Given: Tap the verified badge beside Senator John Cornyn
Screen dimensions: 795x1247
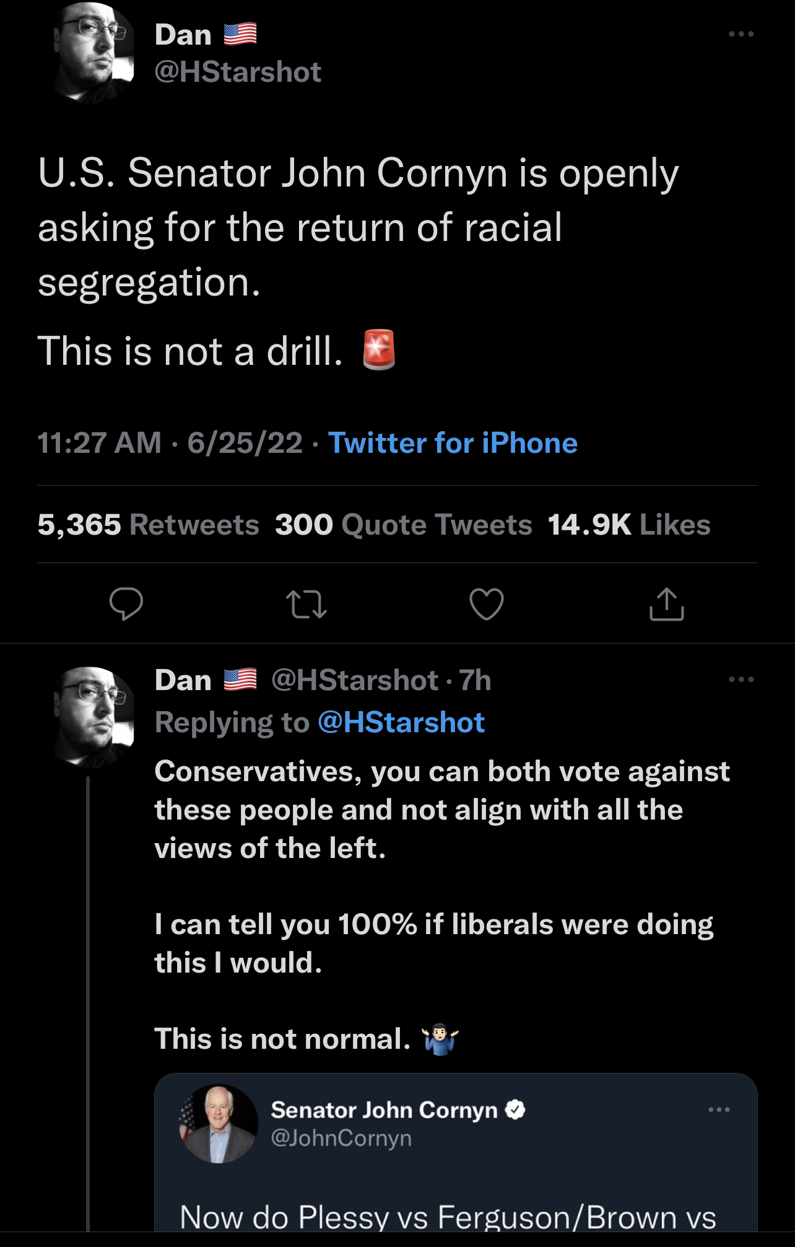Looking at the screenshot, I should (x=516, y=1110).
